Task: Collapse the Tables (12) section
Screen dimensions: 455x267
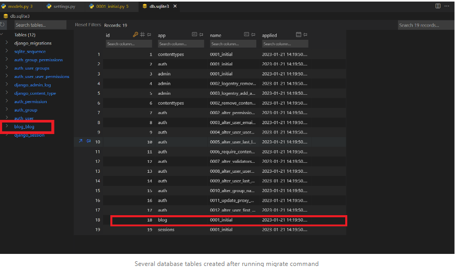Action: [x=3, y=35]
